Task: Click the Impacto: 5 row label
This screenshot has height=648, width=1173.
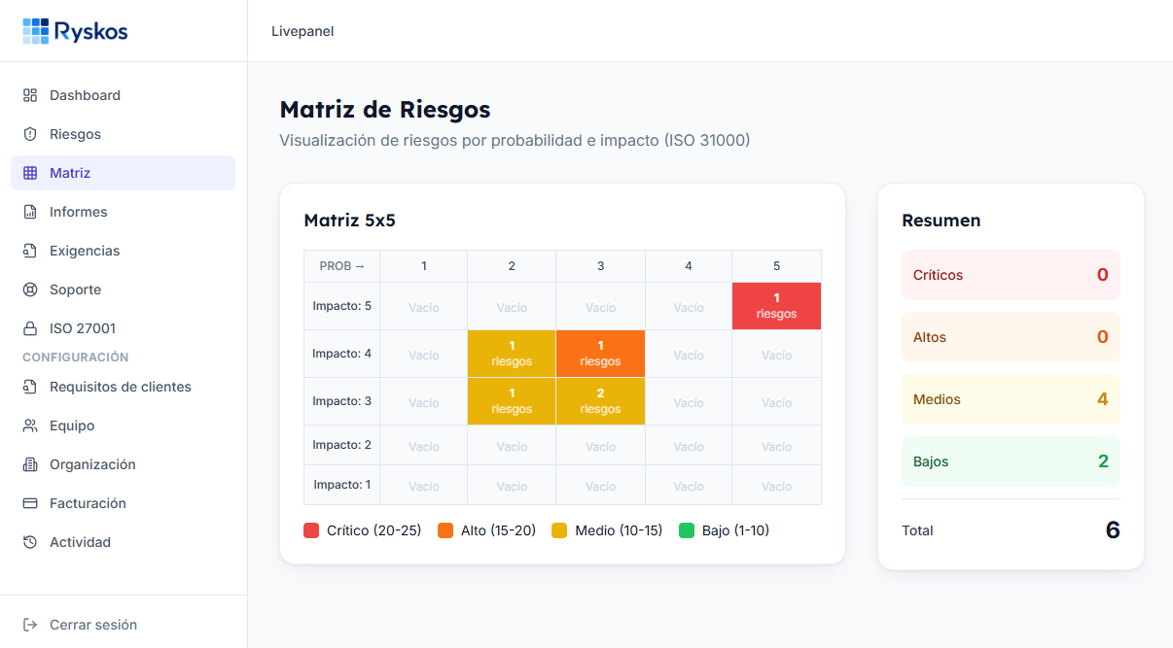Action: tap(341, 306)
